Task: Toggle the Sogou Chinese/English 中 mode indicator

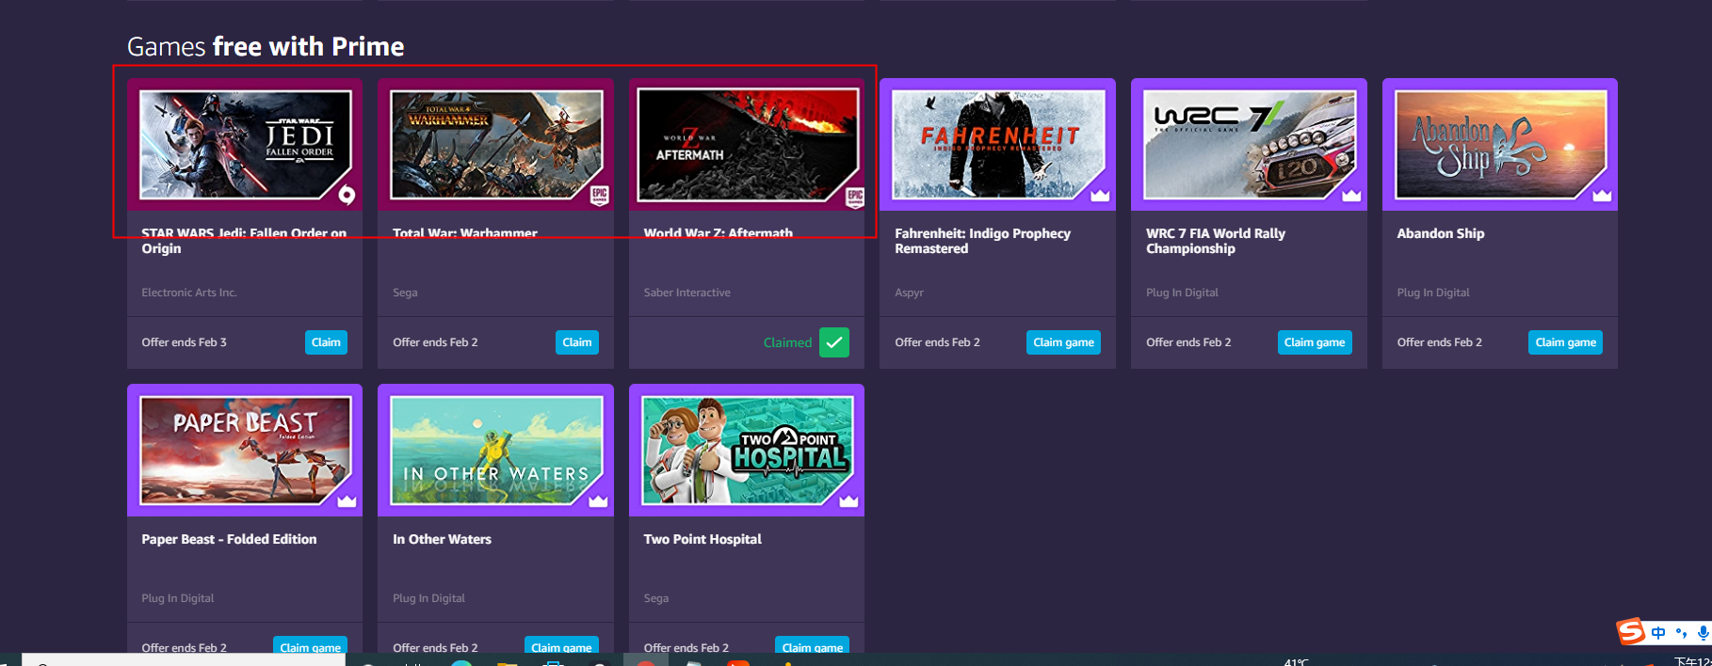Action: tap(1658, 633)
